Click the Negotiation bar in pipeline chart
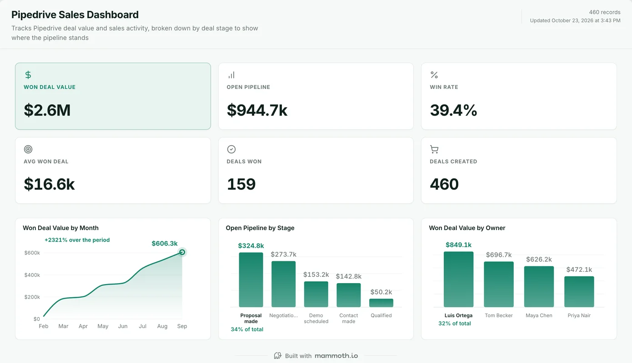 click(284, 284)
